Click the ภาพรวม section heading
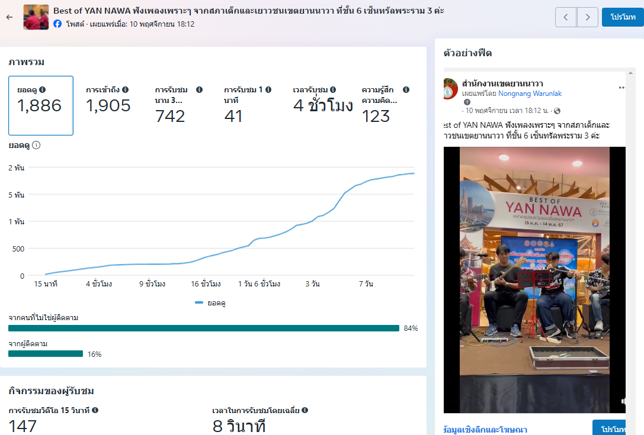644x435 pixels. click(x=26, y=62)
